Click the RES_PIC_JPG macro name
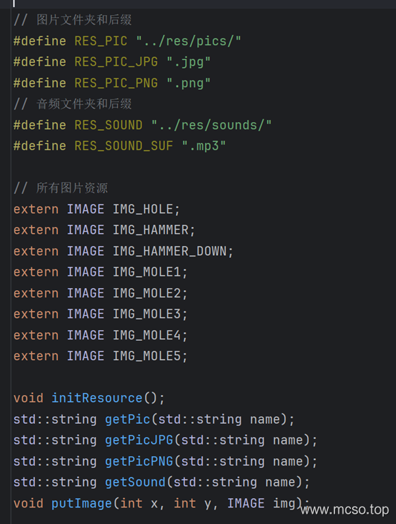396x524 pixels. pos(116,62)
